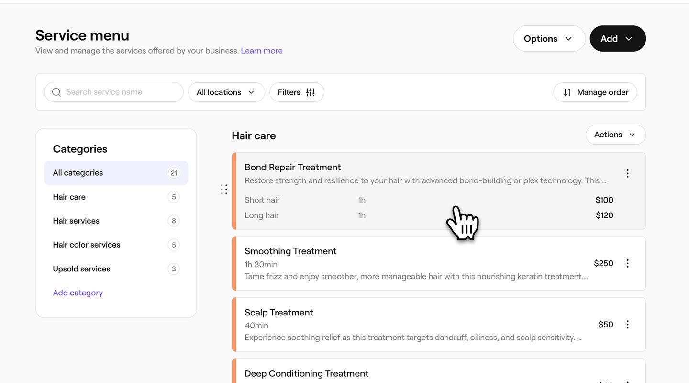Select the Hair services category
689x383 pixels.
(76, 221)
